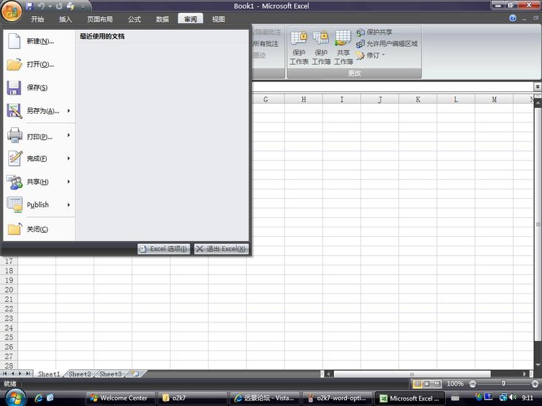Switch to o2k7 folder taskbar button
The image size is (542, 406).
point(192,398)
